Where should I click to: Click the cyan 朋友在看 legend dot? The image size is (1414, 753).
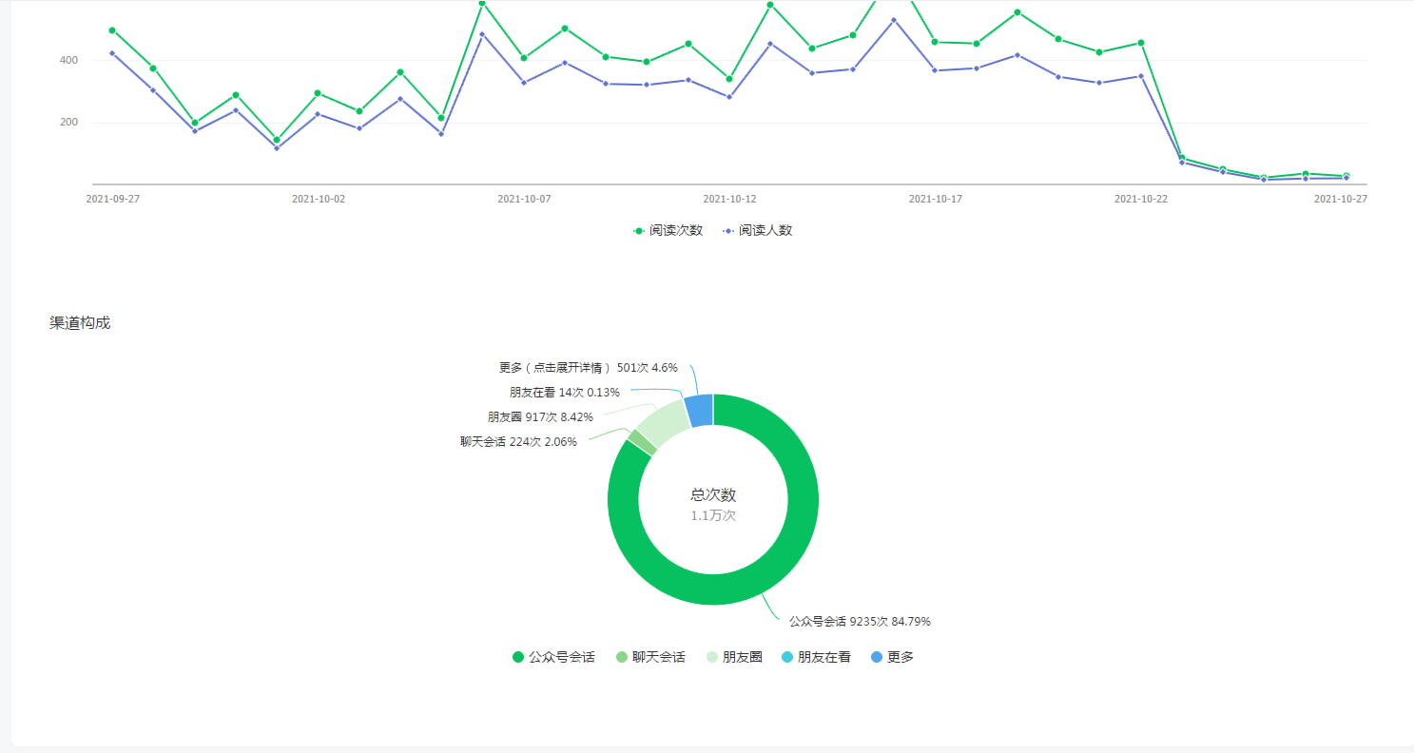pyautogui.click(x=787, y=657)
